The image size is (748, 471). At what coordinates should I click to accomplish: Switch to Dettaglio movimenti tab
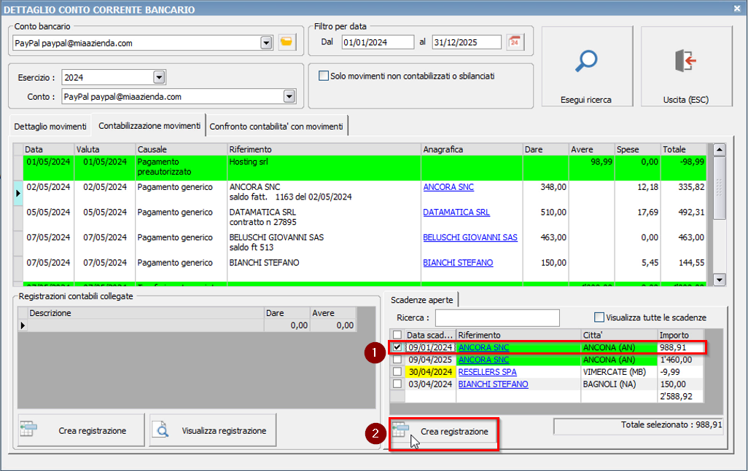[50, 126]
